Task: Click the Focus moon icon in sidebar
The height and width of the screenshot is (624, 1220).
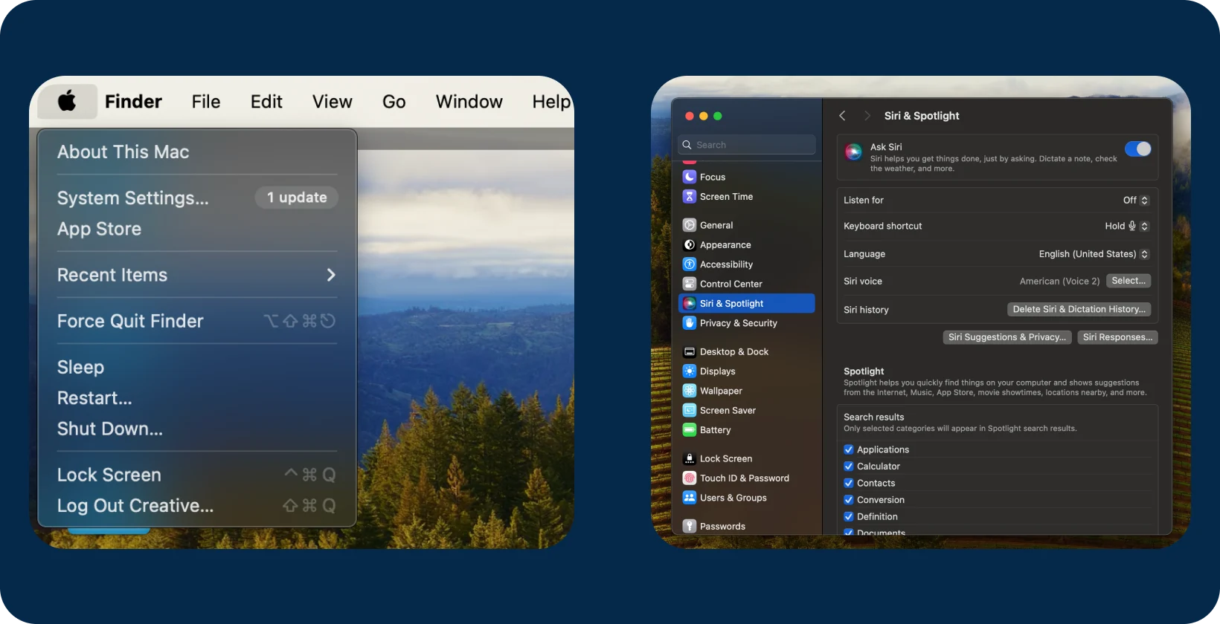Action: (690, 177)
